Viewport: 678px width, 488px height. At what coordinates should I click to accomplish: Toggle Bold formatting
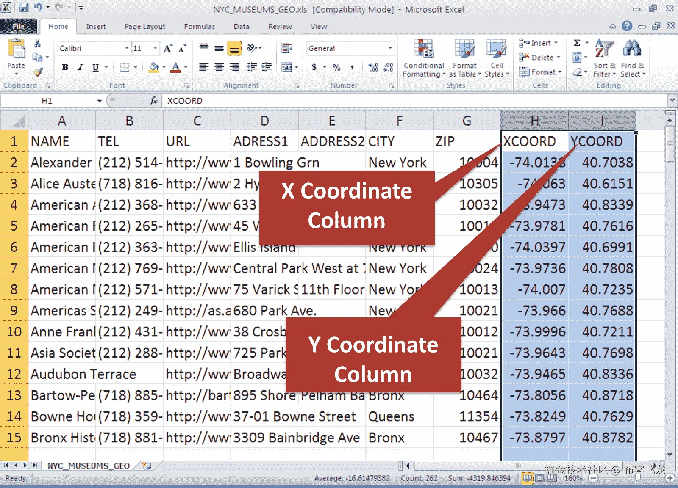click(x=65, y=67)
